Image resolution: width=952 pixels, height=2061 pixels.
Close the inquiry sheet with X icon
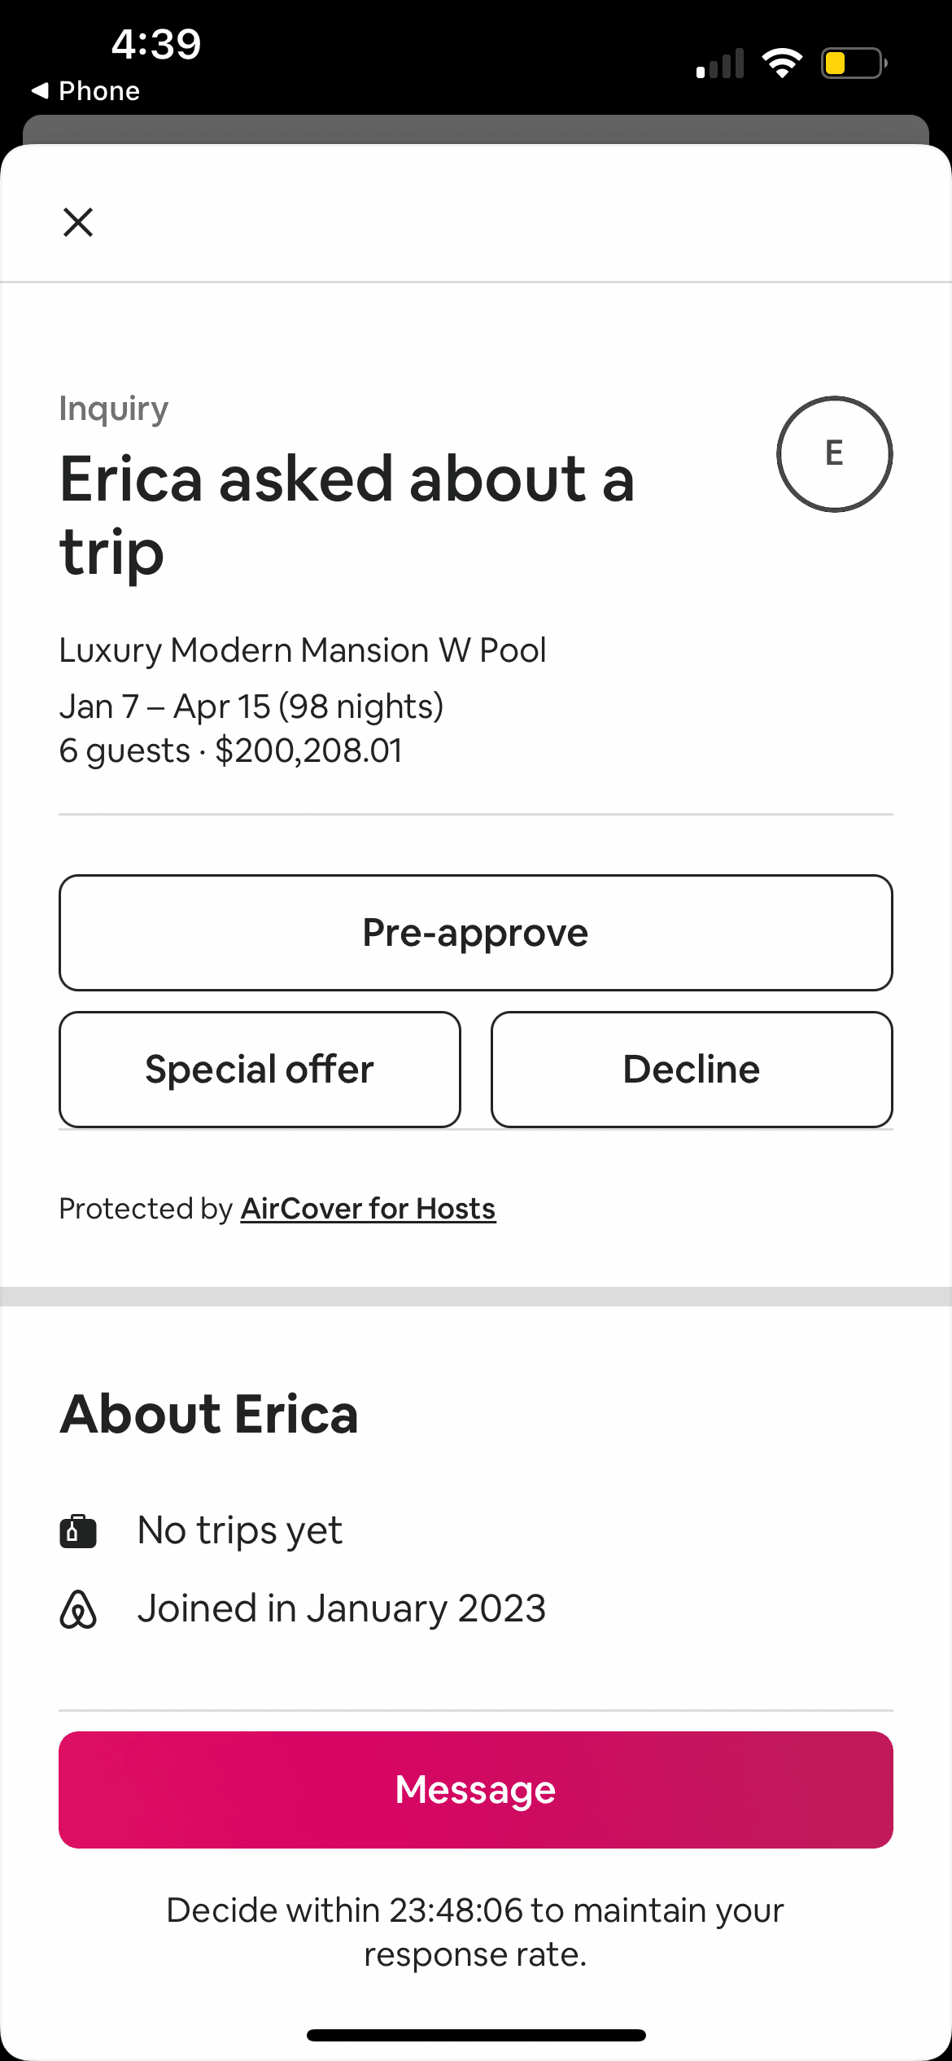(x=78, y=222)
